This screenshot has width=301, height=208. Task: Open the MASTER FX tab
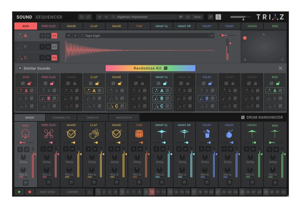124,118
